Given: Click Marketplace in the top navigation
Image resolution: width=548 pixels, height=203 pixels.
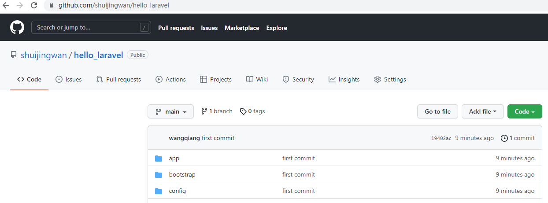Looking at the screenshot, I should click(x=242, y=28).
